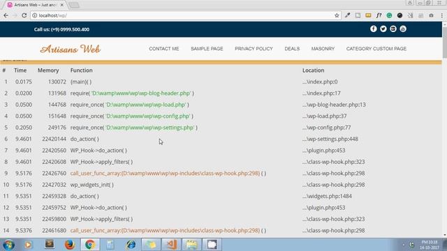Open the file explorer folder in taskbar

pos(191,245)
